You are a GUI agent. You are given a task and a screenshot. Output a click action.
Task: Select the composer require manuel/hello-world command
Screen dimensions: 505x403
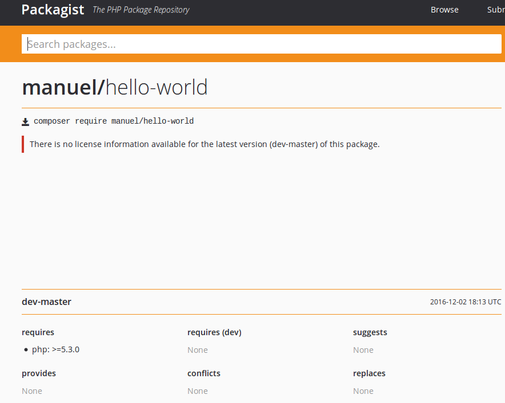pyautogui.click(x=114, y=121)
